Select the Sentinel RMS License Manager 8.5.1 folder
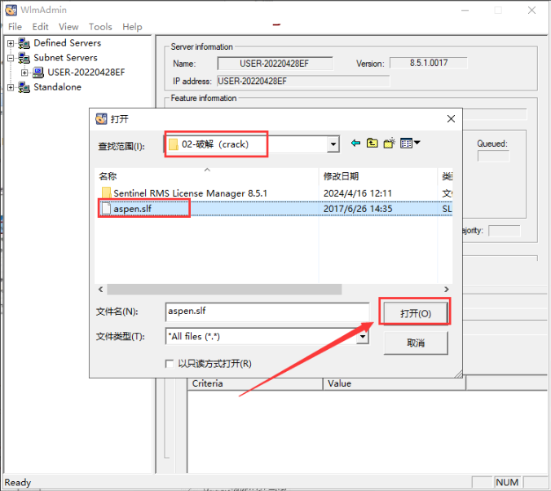Screen dimensions: 551x491 pos(190,193)
